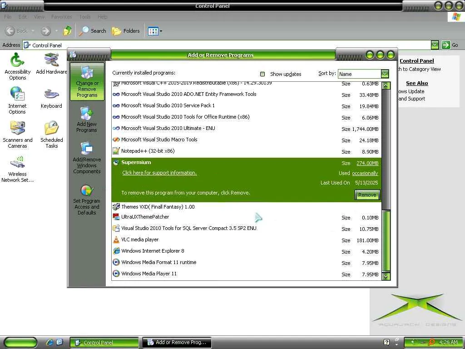465x349 pixels.
Task: Select VLC media player entry
Action: (247, 240)
